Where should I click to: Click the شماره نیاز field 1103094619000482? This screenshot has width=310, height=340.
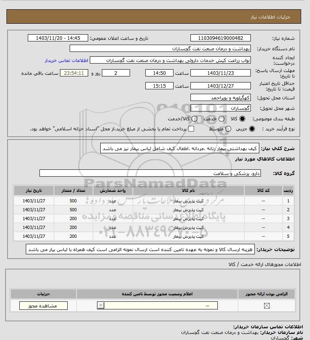(x=220, y=38)
